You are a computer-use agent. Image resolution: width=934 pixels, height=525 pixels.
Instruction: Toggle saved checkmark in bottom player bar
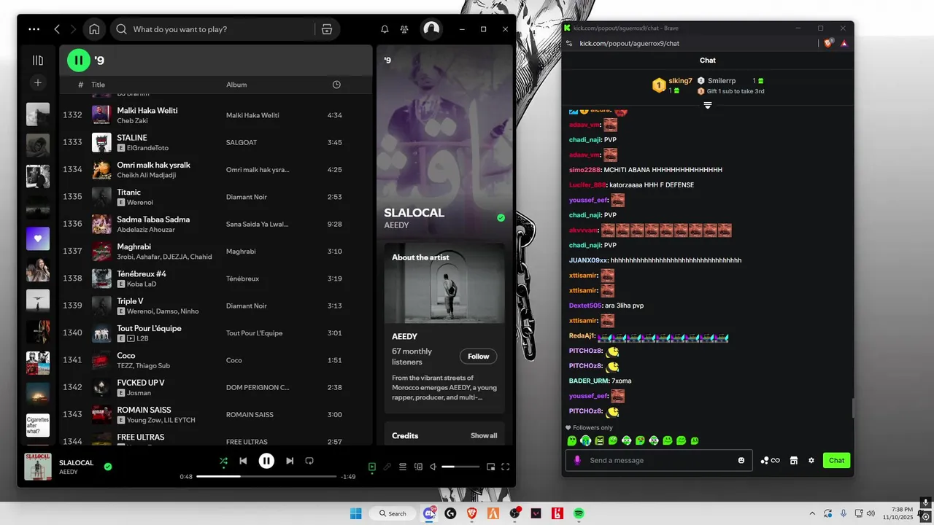pos(108,466)
